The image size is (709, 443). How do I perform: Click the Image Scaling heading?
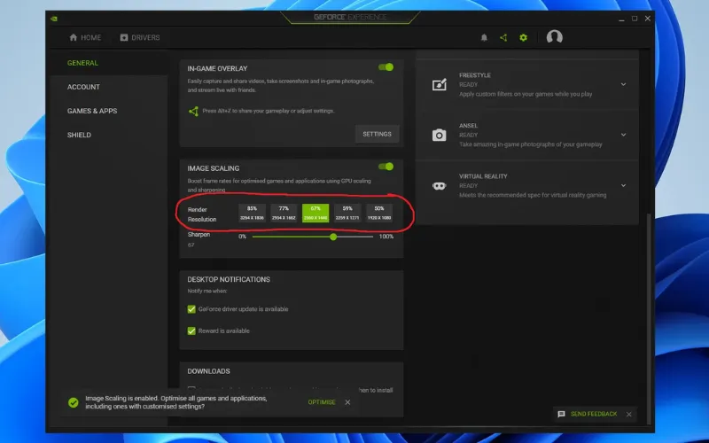point(213,168)
